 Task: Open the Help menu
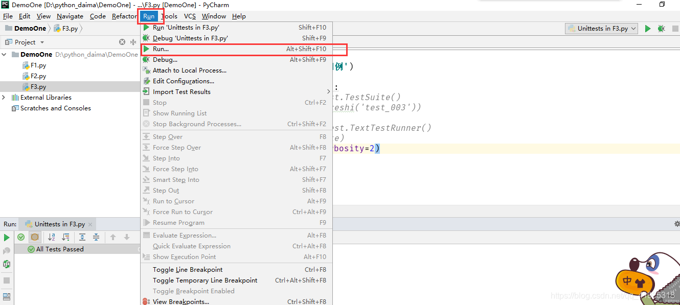239,16
